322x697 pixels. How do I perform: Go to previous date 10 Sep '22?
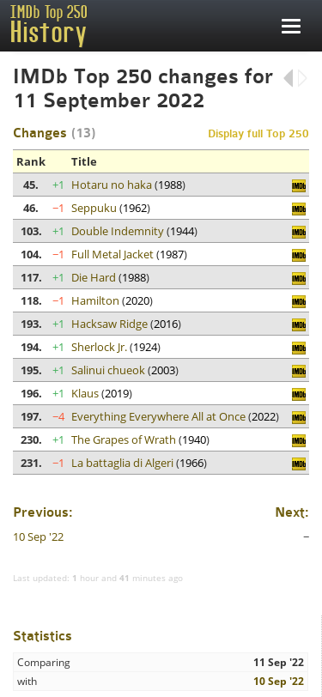tap(39, 537)
